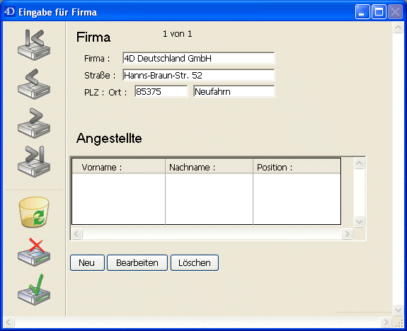Jump to last record icon
The height and width of the screenshot is (331, 407).
(x=34, y=161)
